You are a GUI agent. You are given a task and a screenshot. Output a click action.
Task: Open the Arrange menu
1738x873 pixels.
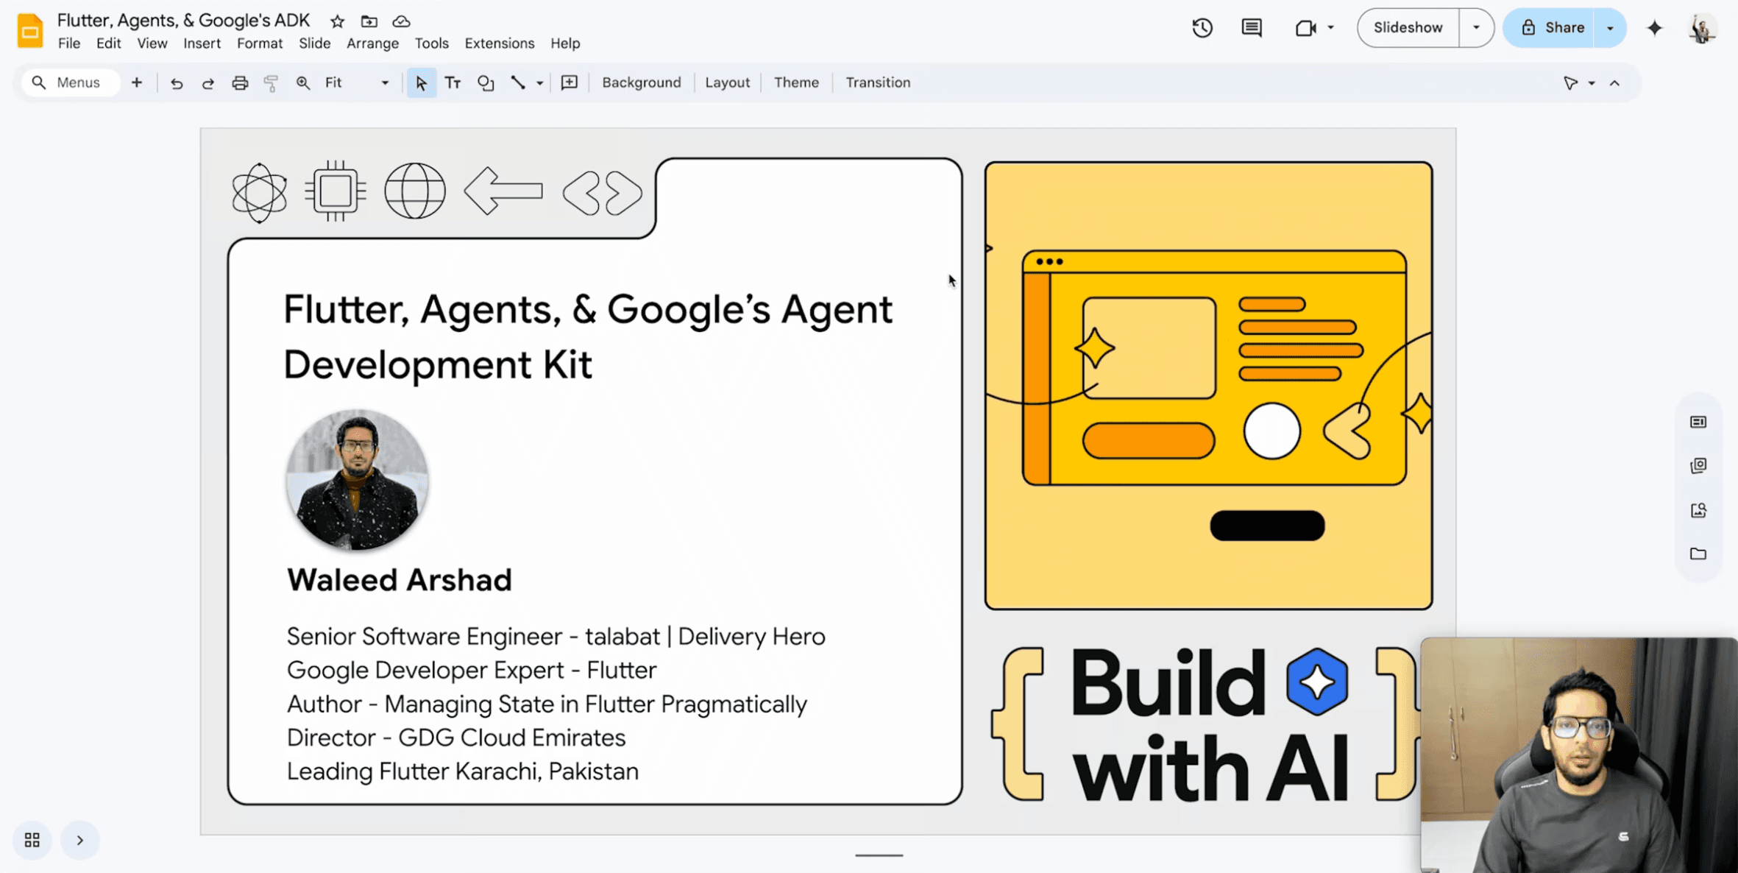372,43
